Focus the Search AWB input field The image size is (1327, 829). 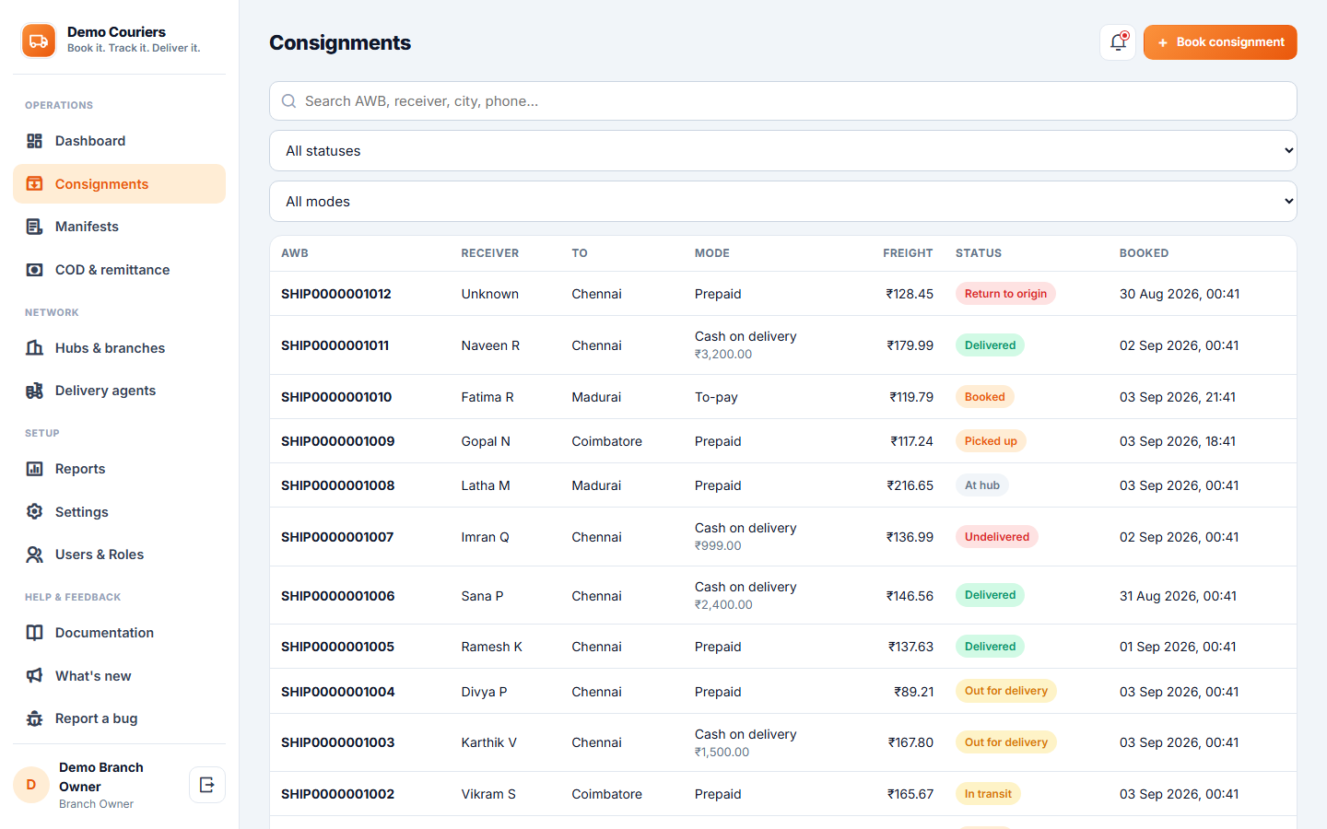point(783,101)
